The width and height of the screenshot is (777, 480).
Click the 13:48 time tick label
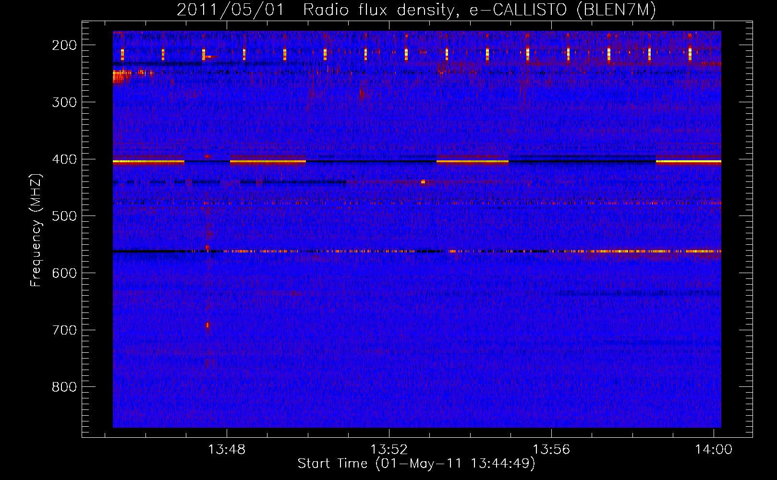227,449
